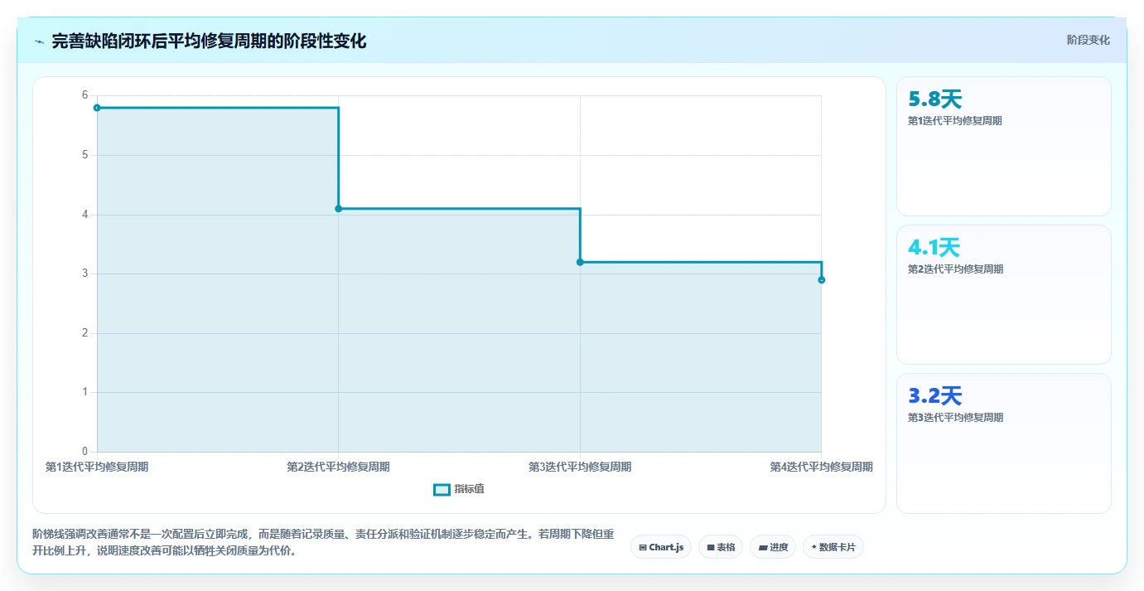The image size is (1144, 591).
Task: Click the 数据卡片 tag chip
Action: pos(833,547)
